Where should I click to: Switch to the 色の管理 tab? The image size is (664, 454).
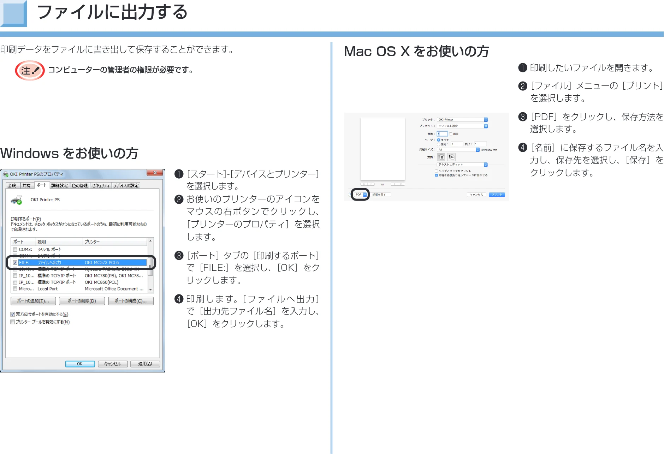click(80, 186)
